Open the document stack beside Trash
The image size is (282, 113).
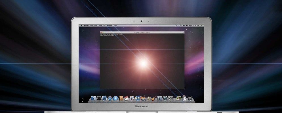coord(184,98)
